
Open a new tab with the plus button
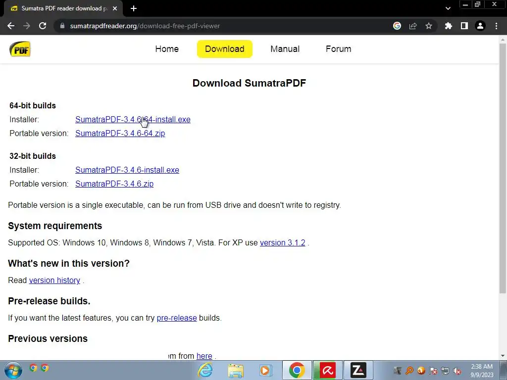tap(134, 8)
